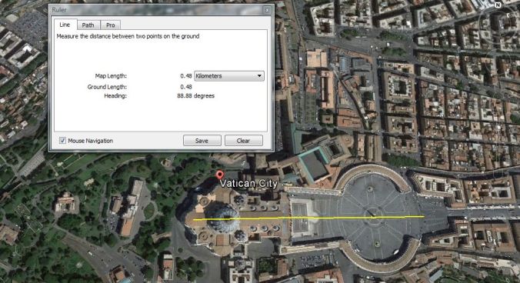Click the Heading value 88.88 degrees
Image resolution: width=520 pixels, height=283 pixels.
click(x=195, y=96)
